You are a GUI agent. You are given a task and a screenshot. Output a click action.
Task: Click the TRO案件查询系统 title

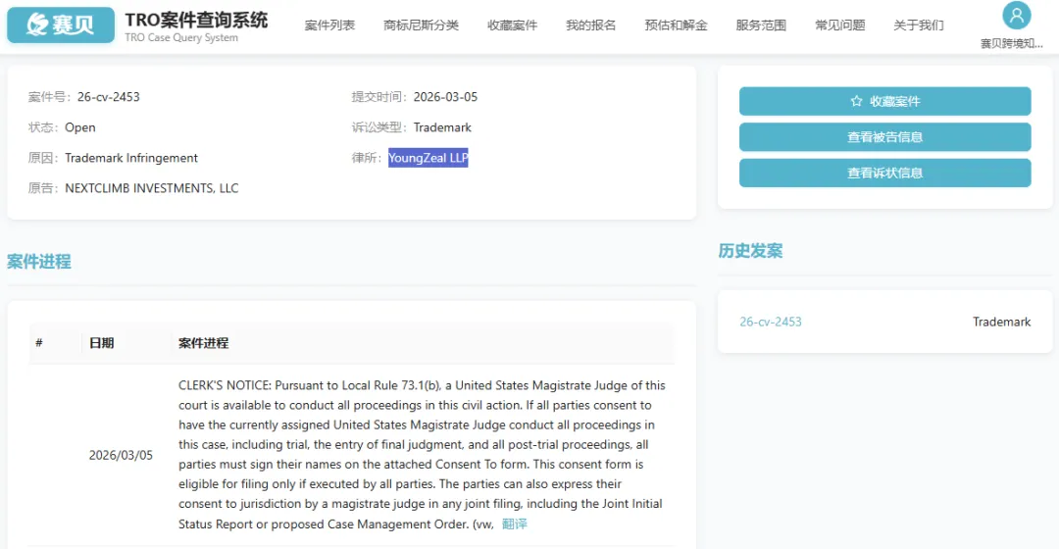(196, 21)
